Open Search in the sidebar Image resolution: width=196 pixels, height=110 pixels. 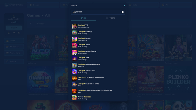14,62
